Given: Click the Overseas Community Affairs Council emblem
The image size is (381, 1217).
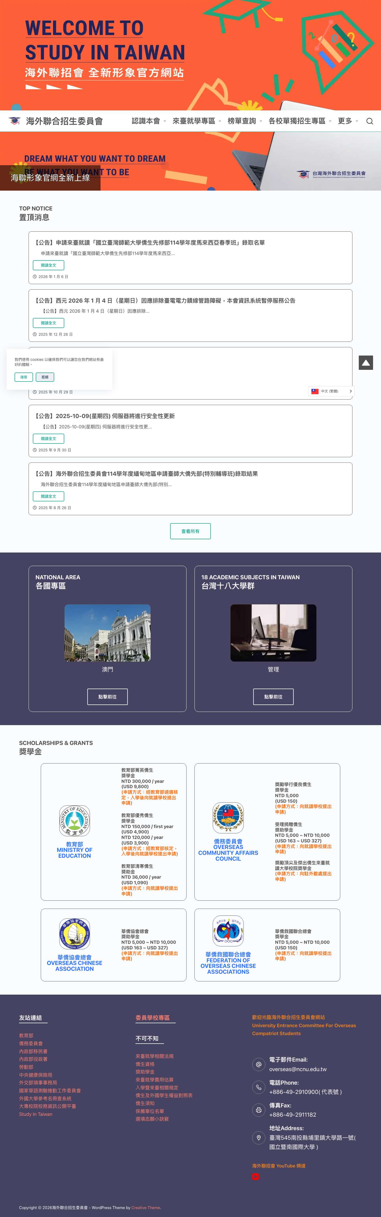Looking at the screenshot, I should pos(228,818).
